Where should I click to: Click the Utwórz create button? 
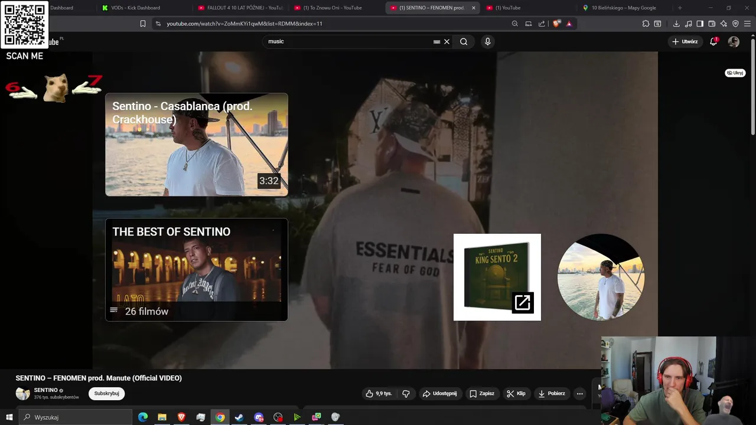685,41
